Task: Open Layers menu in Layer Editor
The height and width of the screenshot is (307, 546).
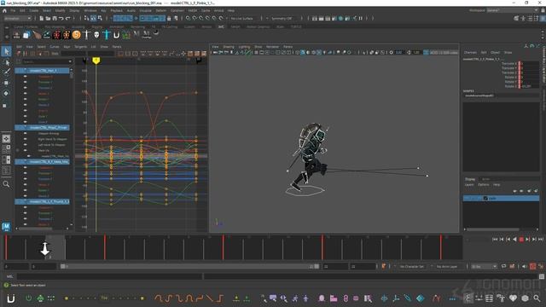Action: (469, 184)
